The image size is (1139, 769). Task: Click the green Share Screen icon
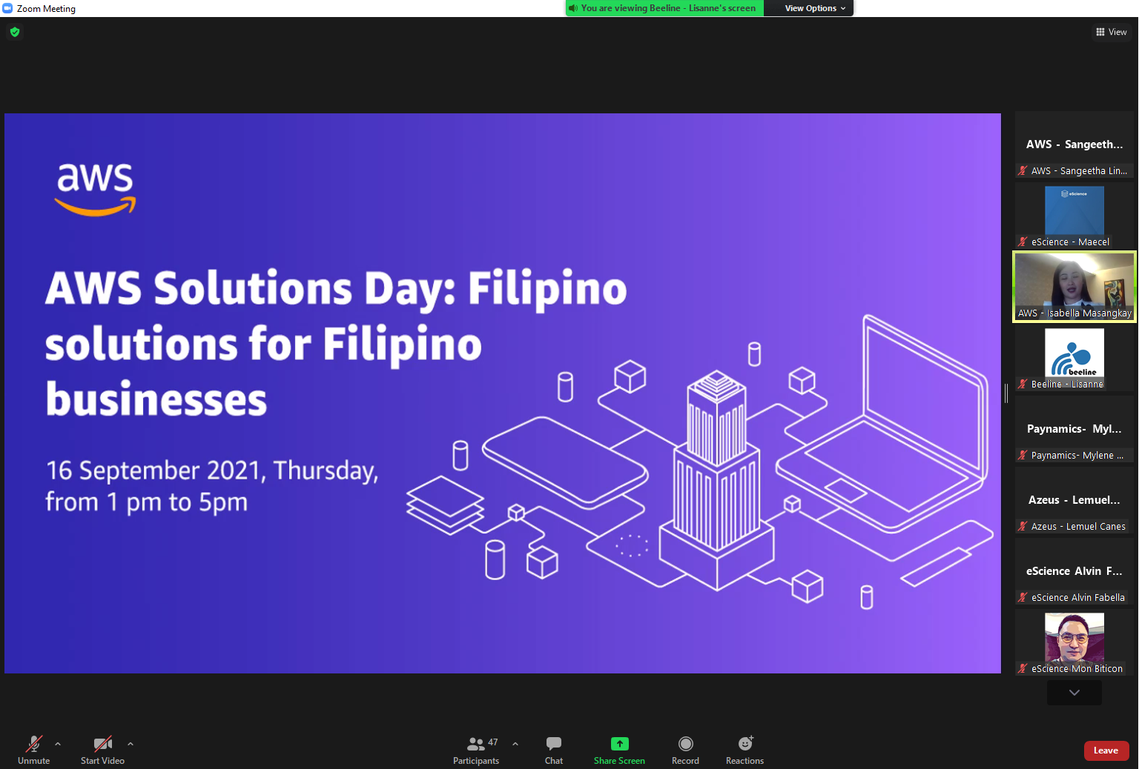[x=620, y=744]
